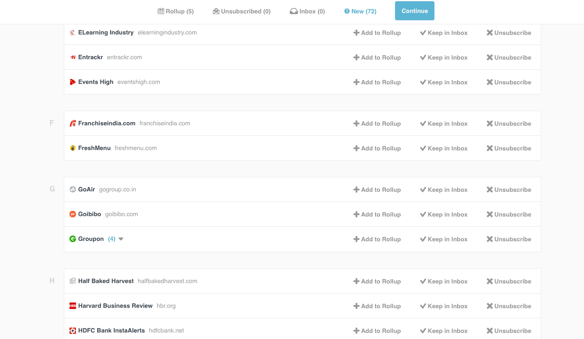The image size is (584, 339).
Task: Click the Goibibo orange favicon
Action: point(73,214)
